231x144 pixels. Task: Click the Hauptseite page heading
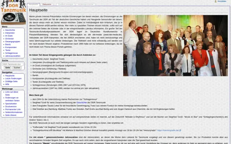(x=38, y=10)
